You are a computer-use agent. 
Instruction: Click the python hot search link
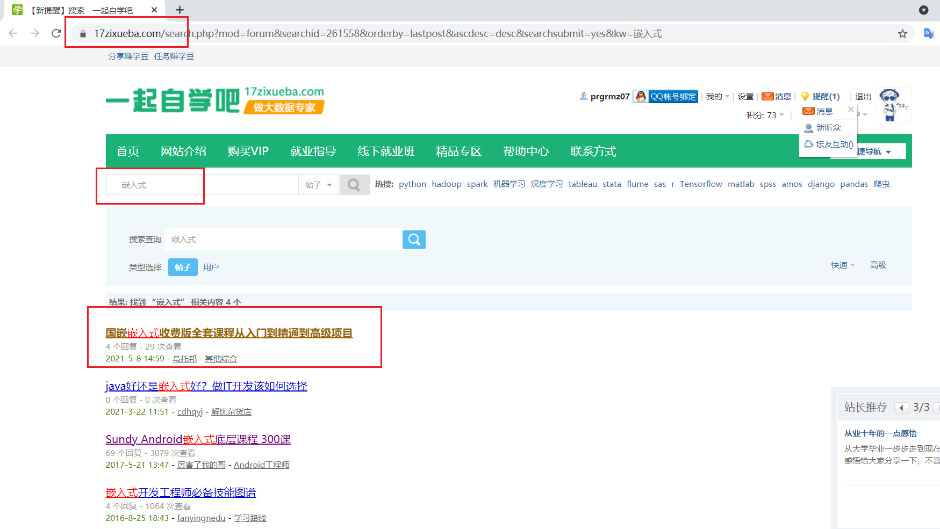point(412,184)
